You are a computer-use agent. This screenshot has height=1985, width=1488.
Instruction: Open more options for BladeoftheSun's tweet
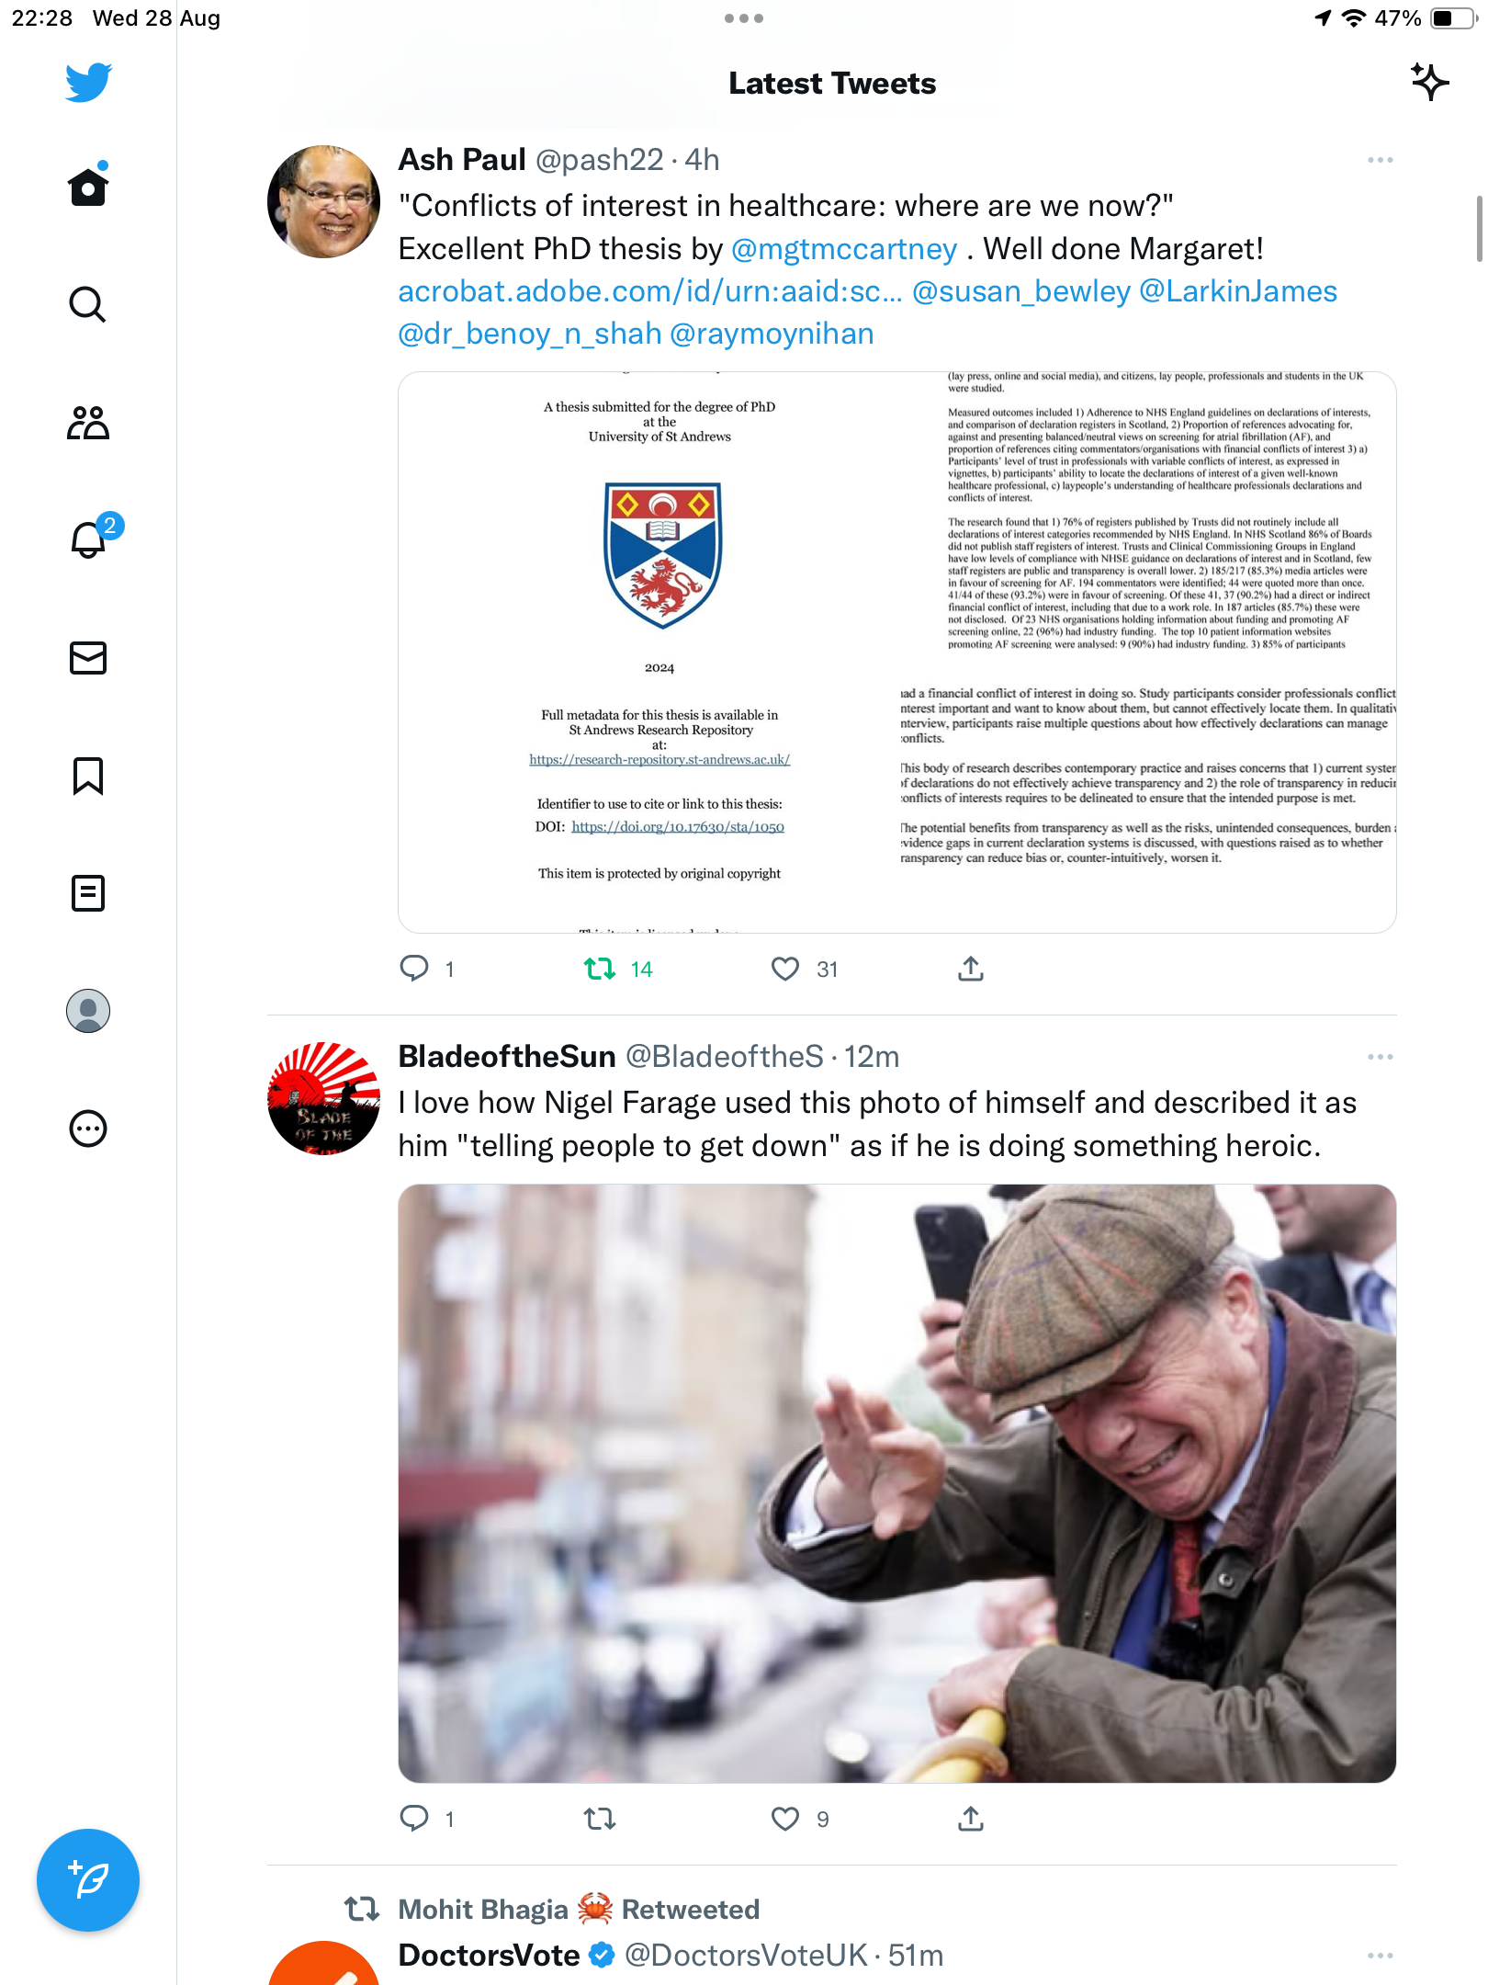coord(1380,1057)
